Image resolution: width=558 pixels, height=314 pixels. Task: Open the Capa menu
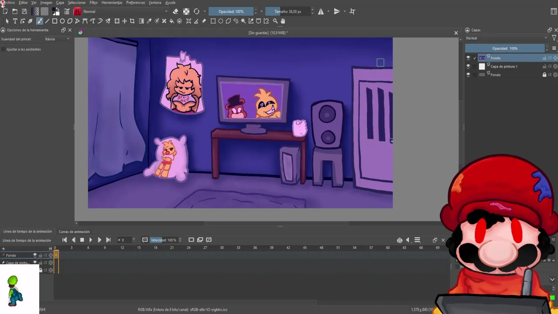point(60,3)
